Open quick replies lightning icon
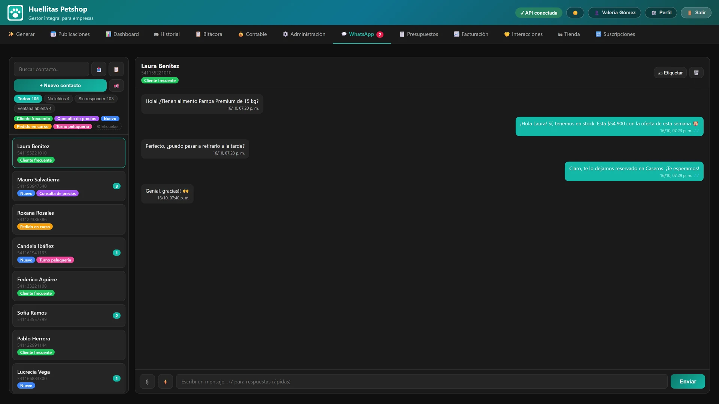This screenshot has height=404, width=719. pyautogui.click(x=165, y=382)
